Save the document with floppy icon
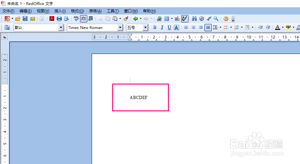 (x=25, y=19)
